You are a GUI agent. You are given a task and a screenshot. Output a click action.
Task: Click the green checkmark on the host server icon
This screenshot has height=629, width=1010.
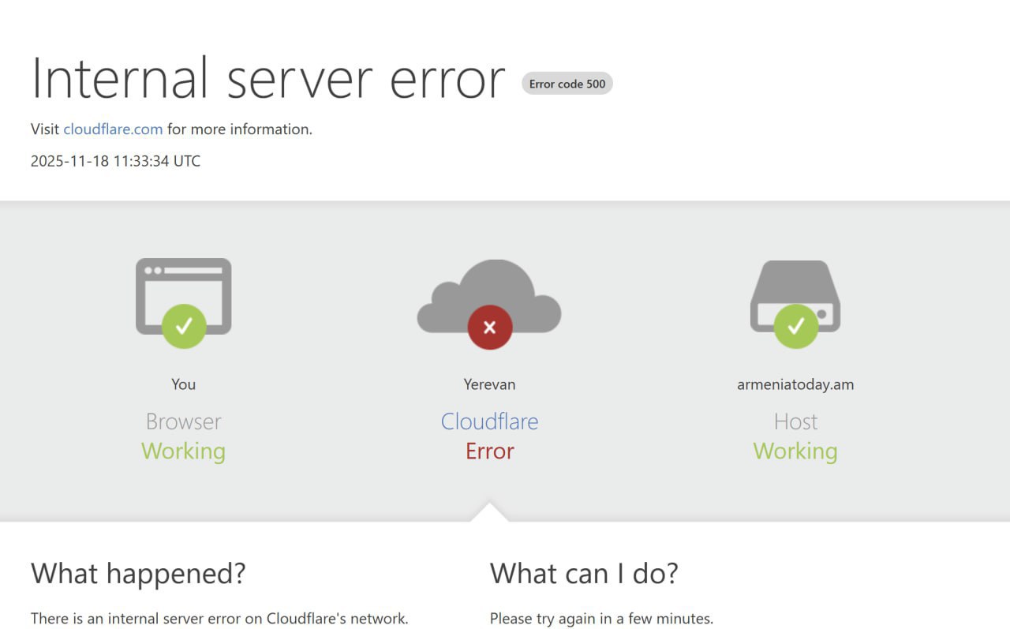pos(795,326)
